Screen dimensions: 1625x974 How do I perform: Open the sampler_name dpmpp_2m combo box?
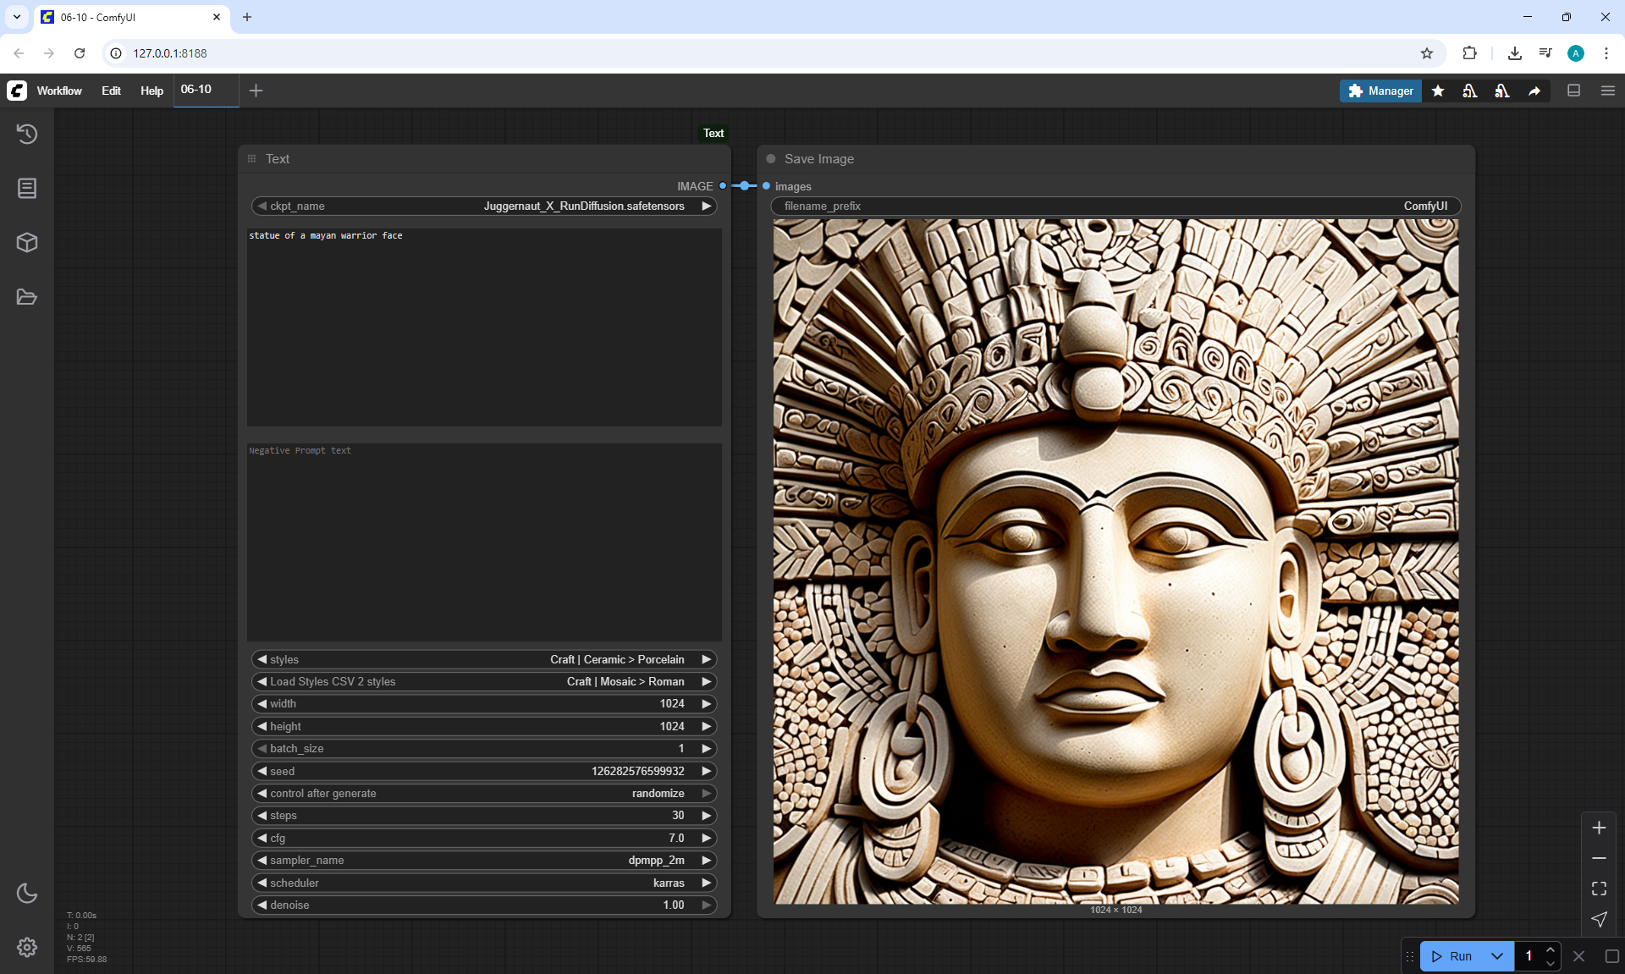pyautogui.click(x=484, y=860)
